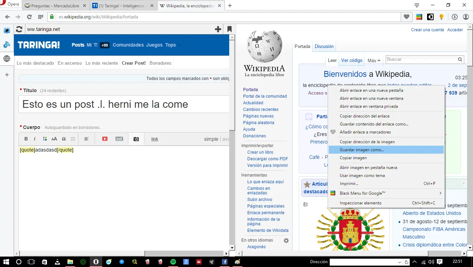Click the Bold formatting button in Taringa editor
The height and width of the screenshot is (267, 473).
click(x=26, y=139)
